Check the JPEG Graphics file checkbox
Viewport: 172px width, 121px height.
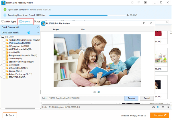[x=4, y=43]
